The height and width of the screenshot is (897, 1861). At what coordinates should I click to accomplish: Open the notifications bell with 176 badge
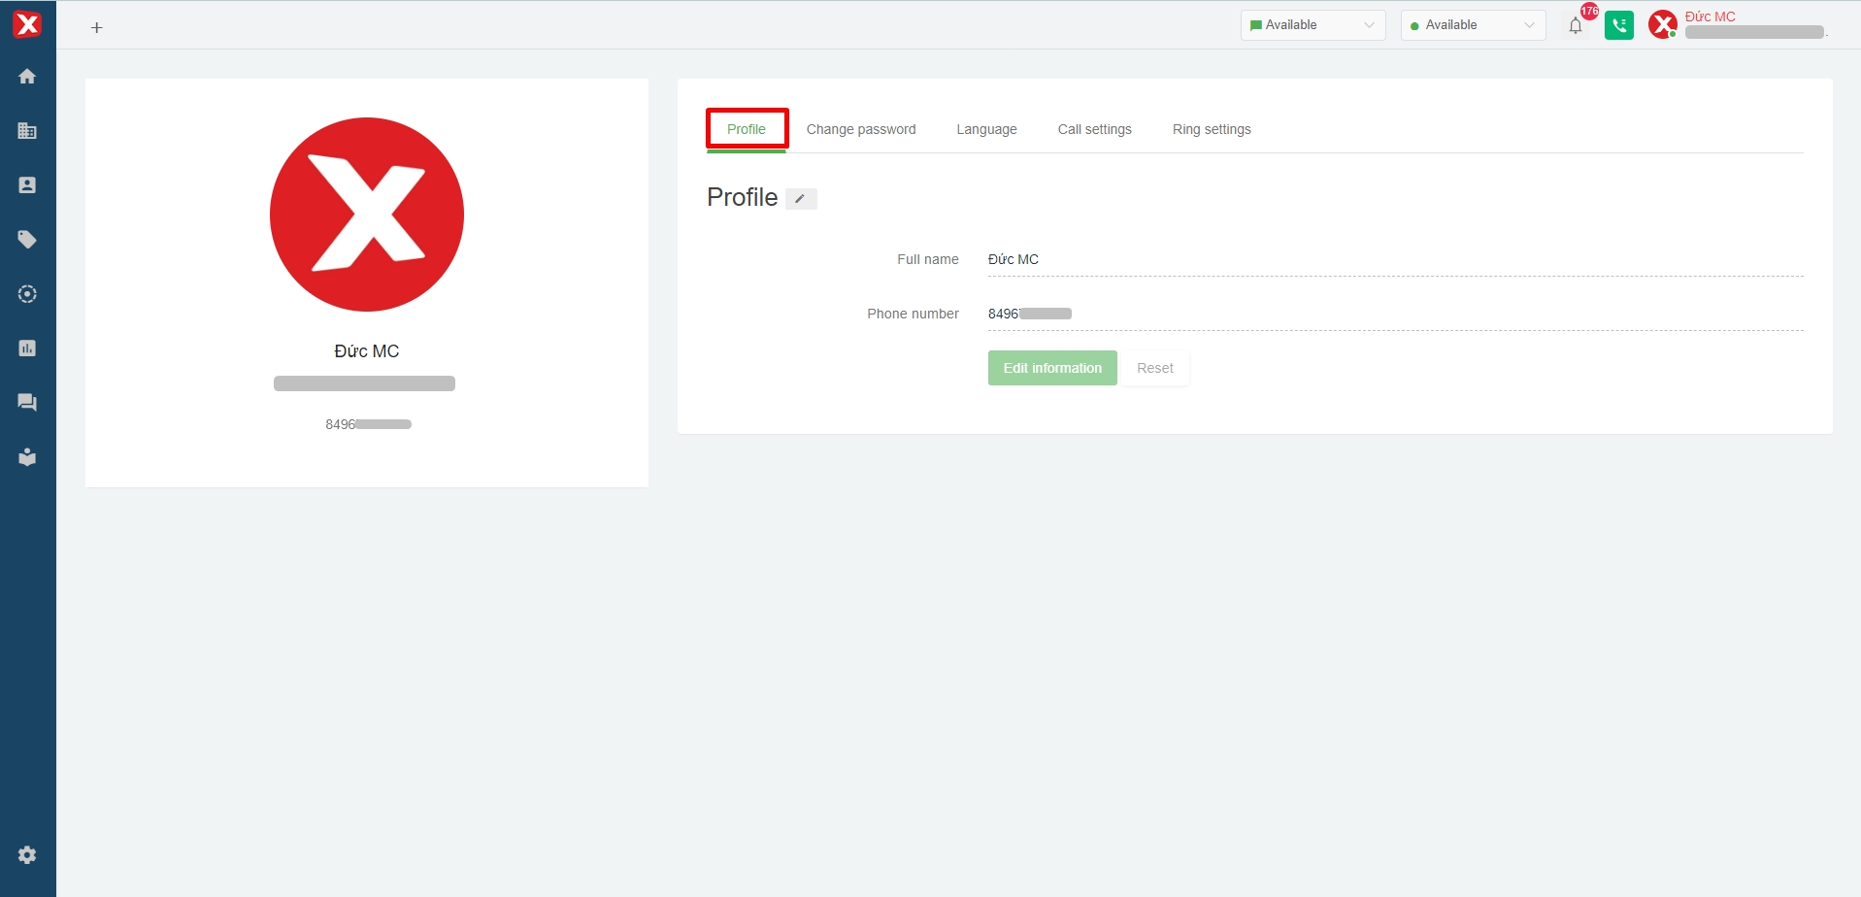(1576, 26)
